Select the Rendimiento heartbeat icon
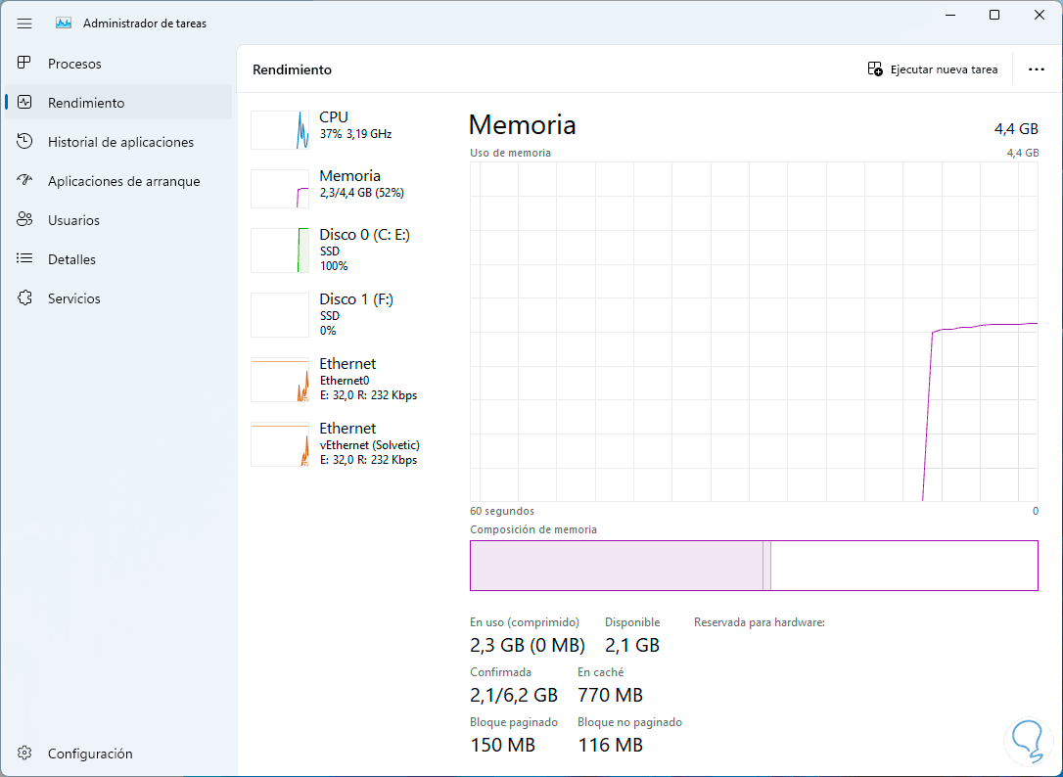 (x=25, y=103)
